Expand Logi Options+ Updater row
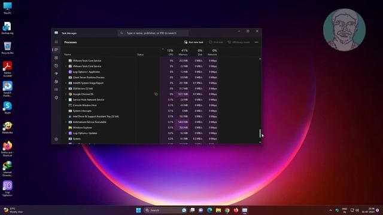 tap(65, 133)
